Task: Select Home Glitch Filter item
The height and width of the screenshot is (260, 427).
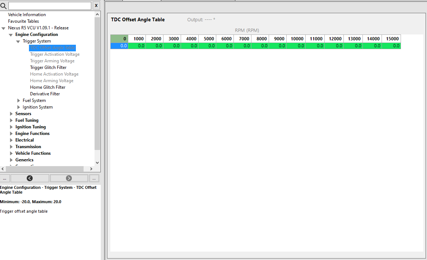Action: pyautogui.click(x=48, y=87)
